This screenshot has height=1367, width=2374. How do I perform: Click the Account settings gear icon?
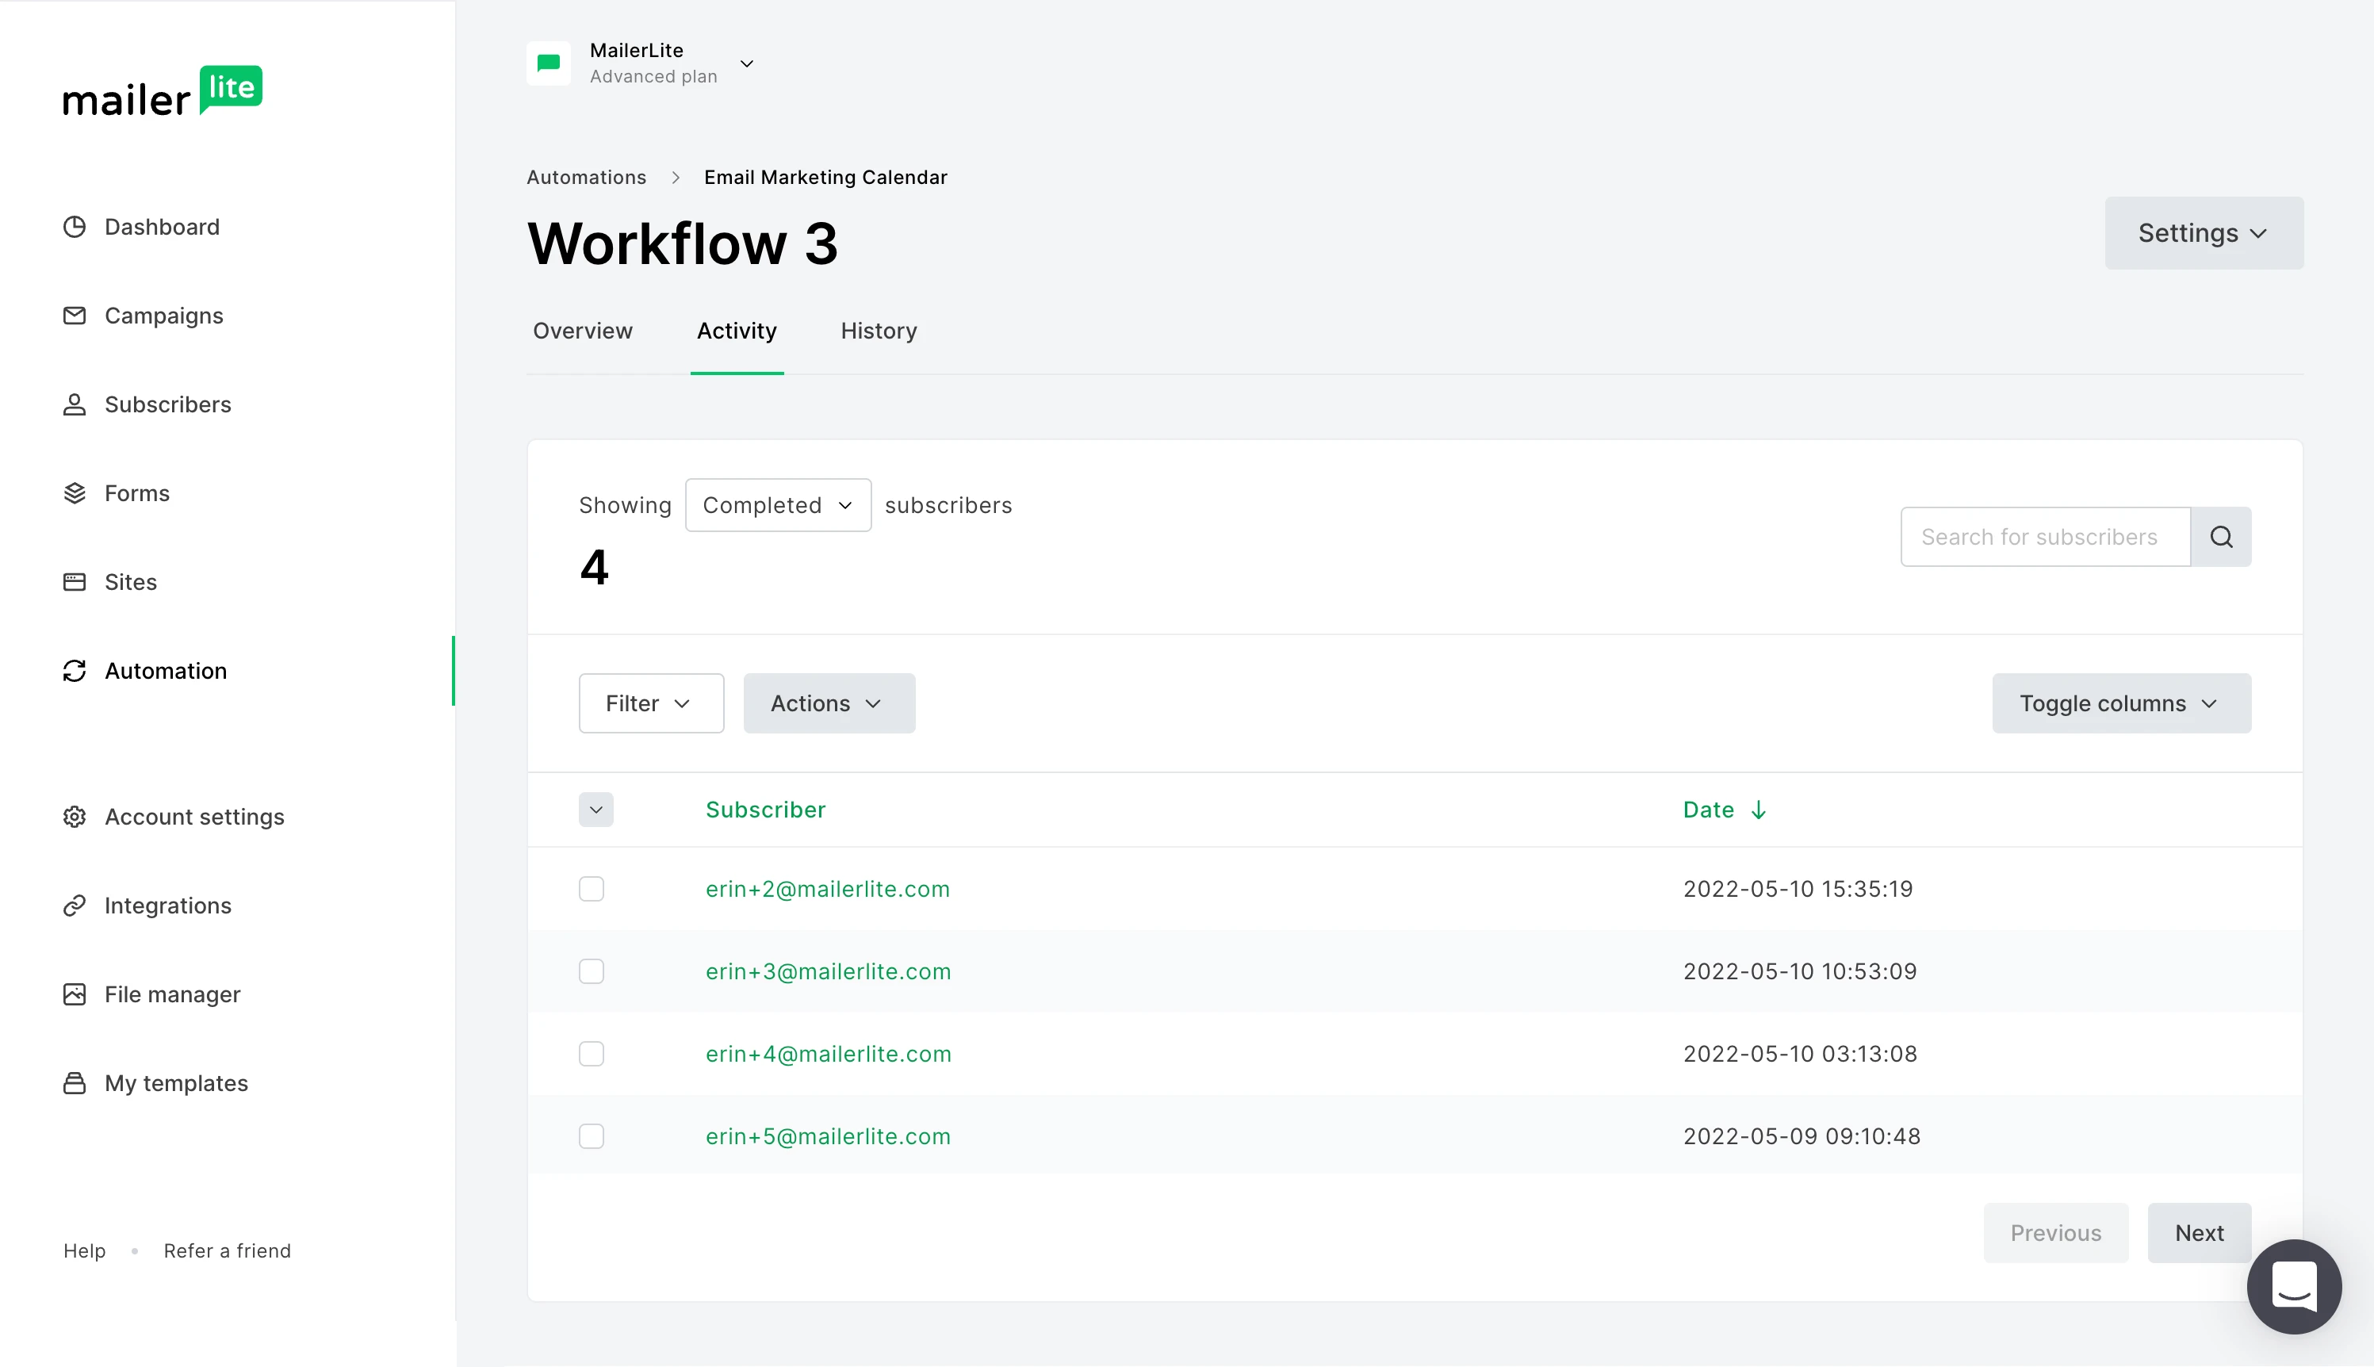[x=75, y=817]
